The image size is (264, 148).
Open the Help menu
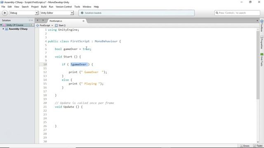[x=96, y=7]
